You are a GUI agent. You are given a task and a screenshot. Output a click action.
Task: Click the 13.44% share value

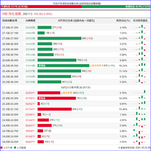(x=123, y=109)
